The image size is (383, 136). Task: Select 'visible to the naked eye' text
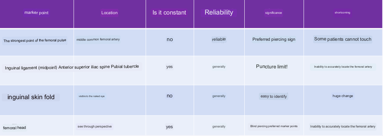point(91,96)
